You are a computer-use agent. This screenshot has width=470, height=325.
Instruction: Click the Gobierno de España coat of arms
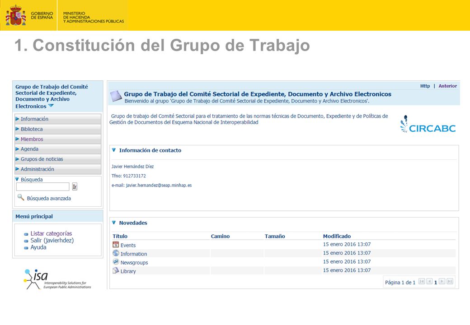(15, 15)
